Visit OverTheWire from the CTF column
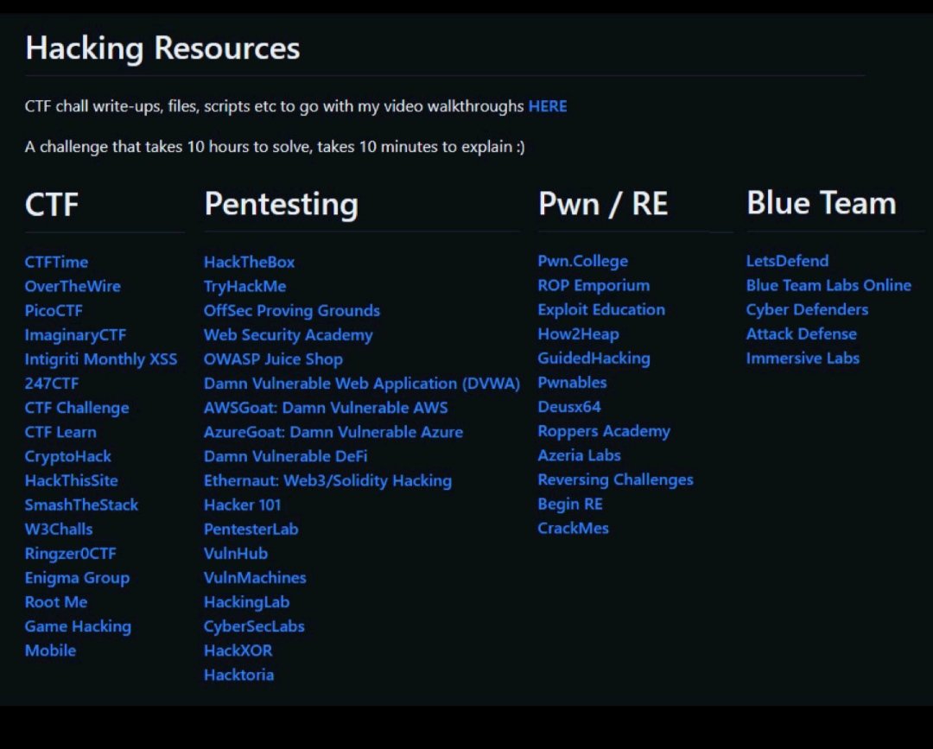 coord(73,286)
